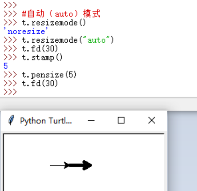The image size is (197, 191).
Task: Click the feather icon in Turtle title bar
Action: pos(11,120)
